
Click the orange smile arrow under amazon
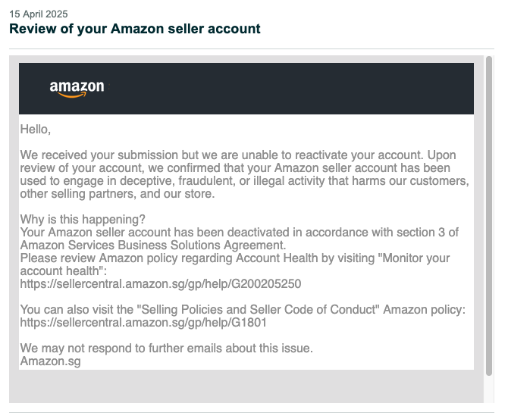pyautogui.click(x=72, y=95)
